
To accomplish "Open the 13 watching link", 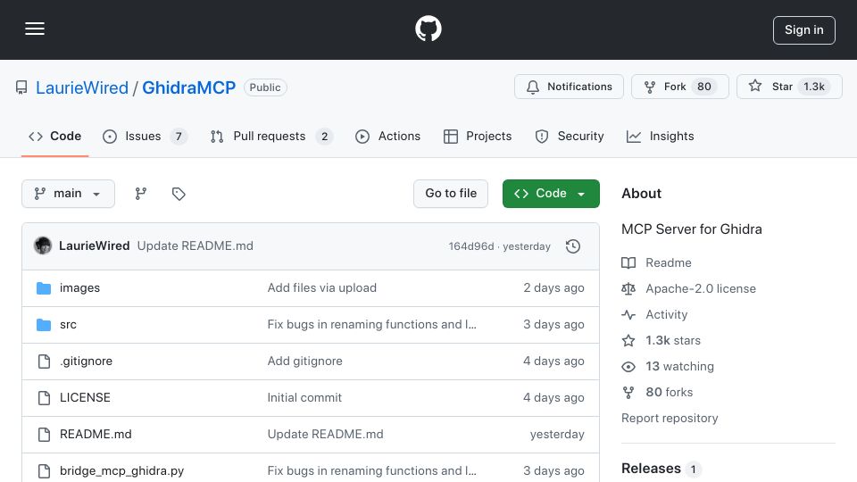I will (679, 367).
